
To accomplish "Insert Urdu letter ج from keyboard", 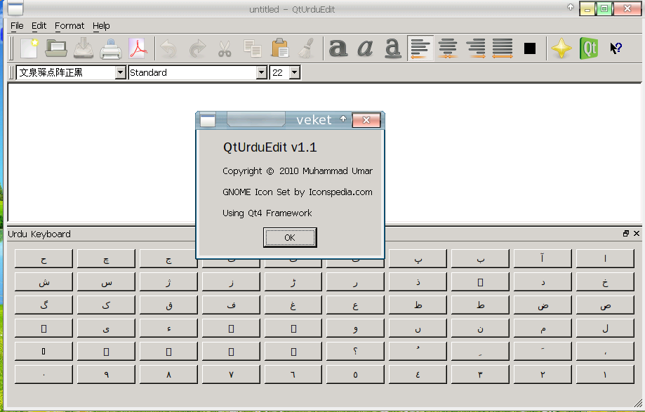I will 168,258.
